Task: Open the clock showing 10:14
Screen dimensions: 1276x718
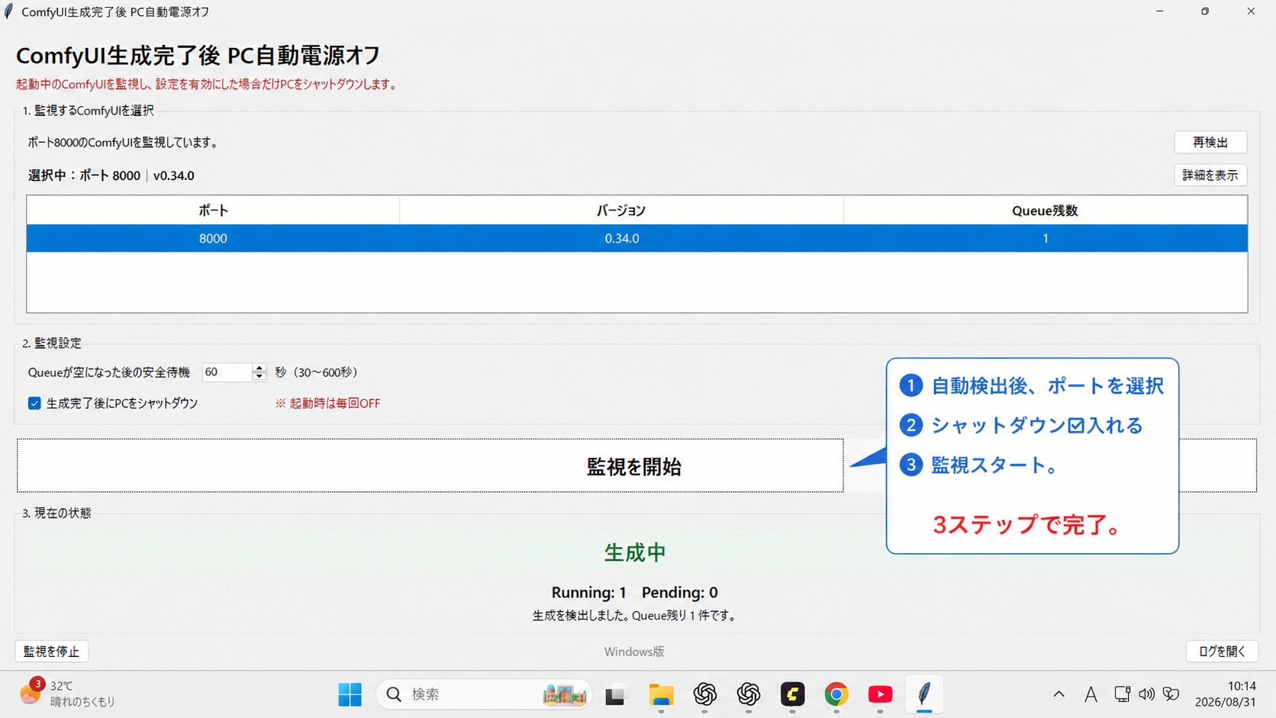Action: pos(1225,694)
